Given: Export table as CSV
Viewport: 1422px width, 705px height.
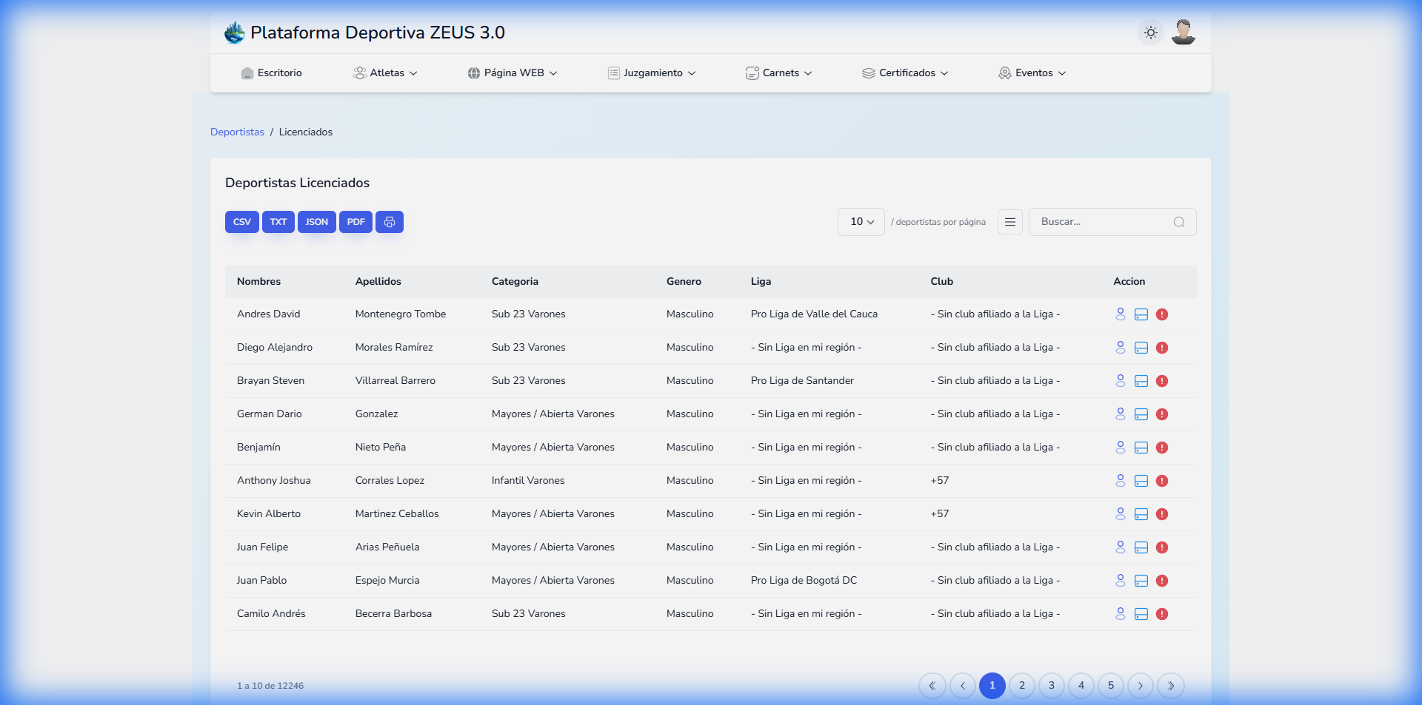Looking at the screenshot, I should coord(242,222).
